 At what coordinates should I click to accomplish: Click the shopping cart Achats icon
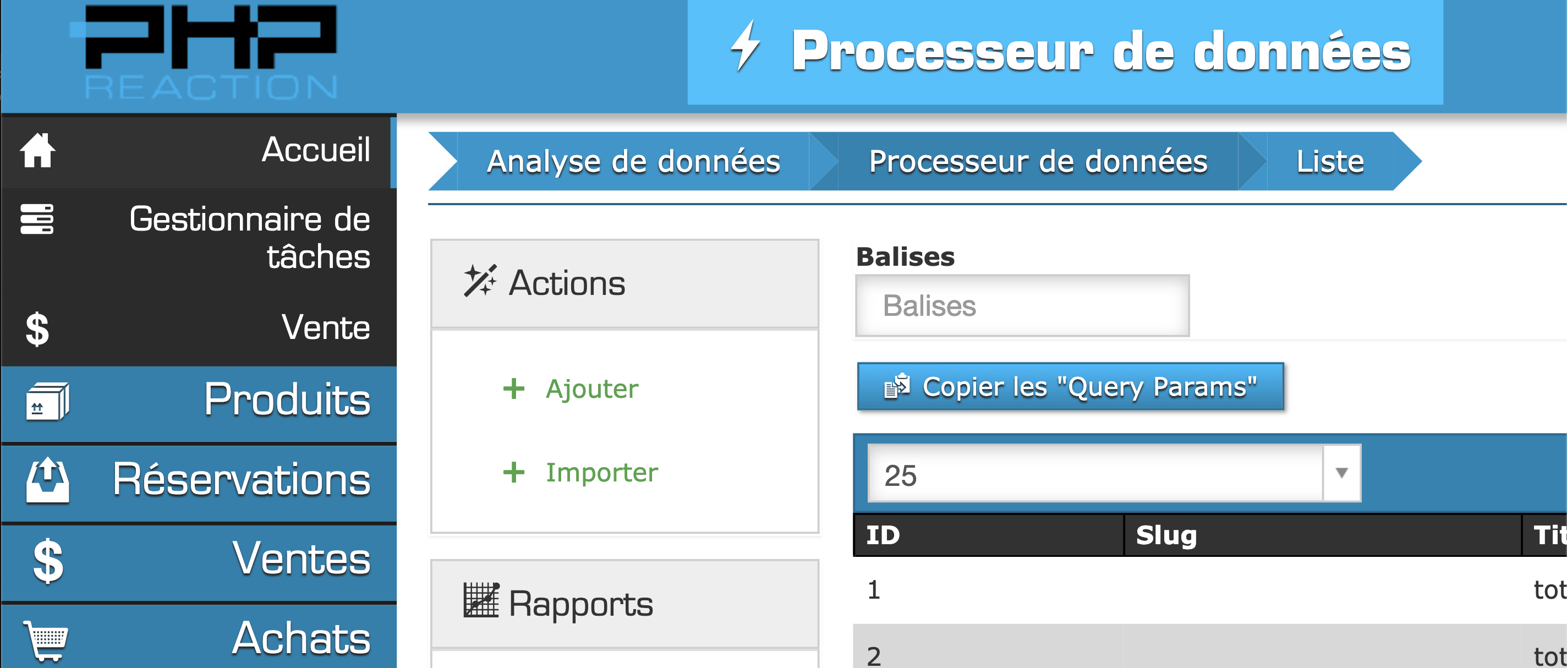(46, 640)
